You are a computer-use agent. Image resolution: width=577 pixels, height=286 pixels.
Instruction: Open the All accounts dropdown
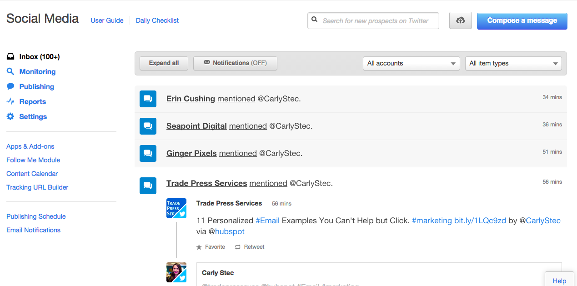pyautogui.click(x=411, y=63)
